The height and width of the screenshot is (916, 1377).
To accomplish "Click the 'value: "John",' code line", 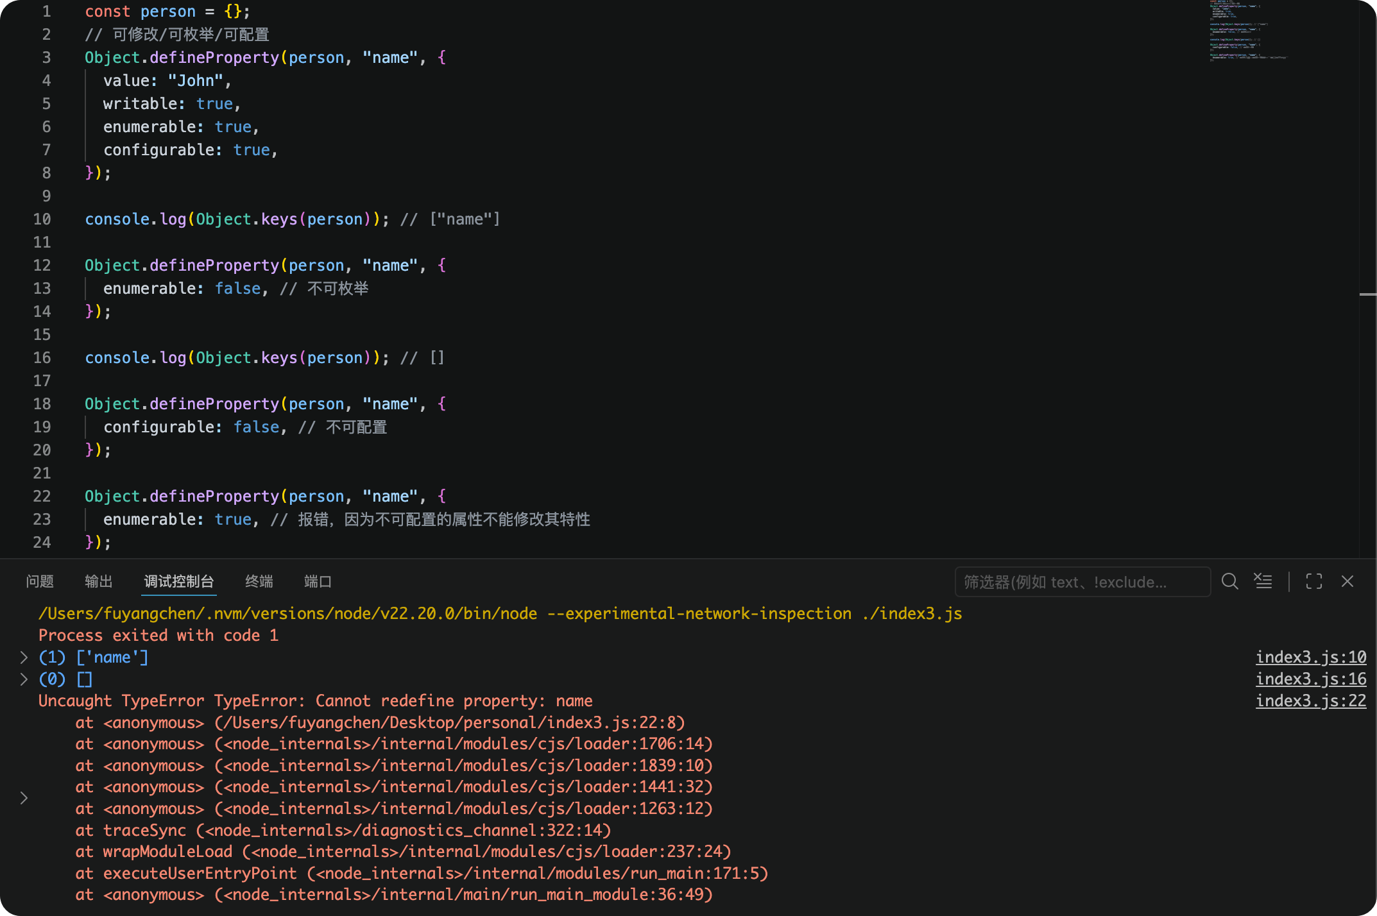I will tap(167, 81).
